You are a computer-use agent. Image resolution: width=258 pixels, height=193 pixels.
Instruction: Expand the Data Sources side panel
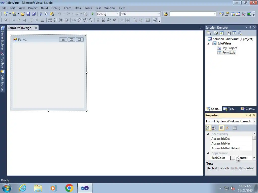pos(3,81)
